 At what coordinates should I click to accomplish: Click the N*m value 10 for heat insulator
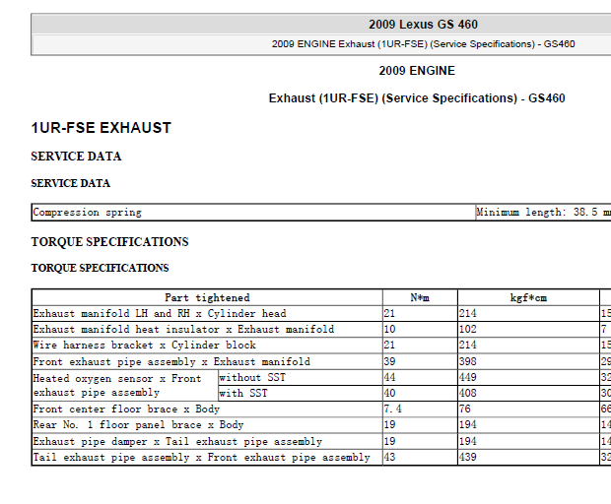point(389,330)
